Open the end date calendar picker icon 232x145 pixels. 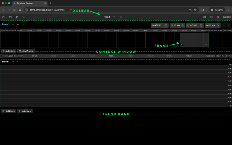(x=201, y=25)
